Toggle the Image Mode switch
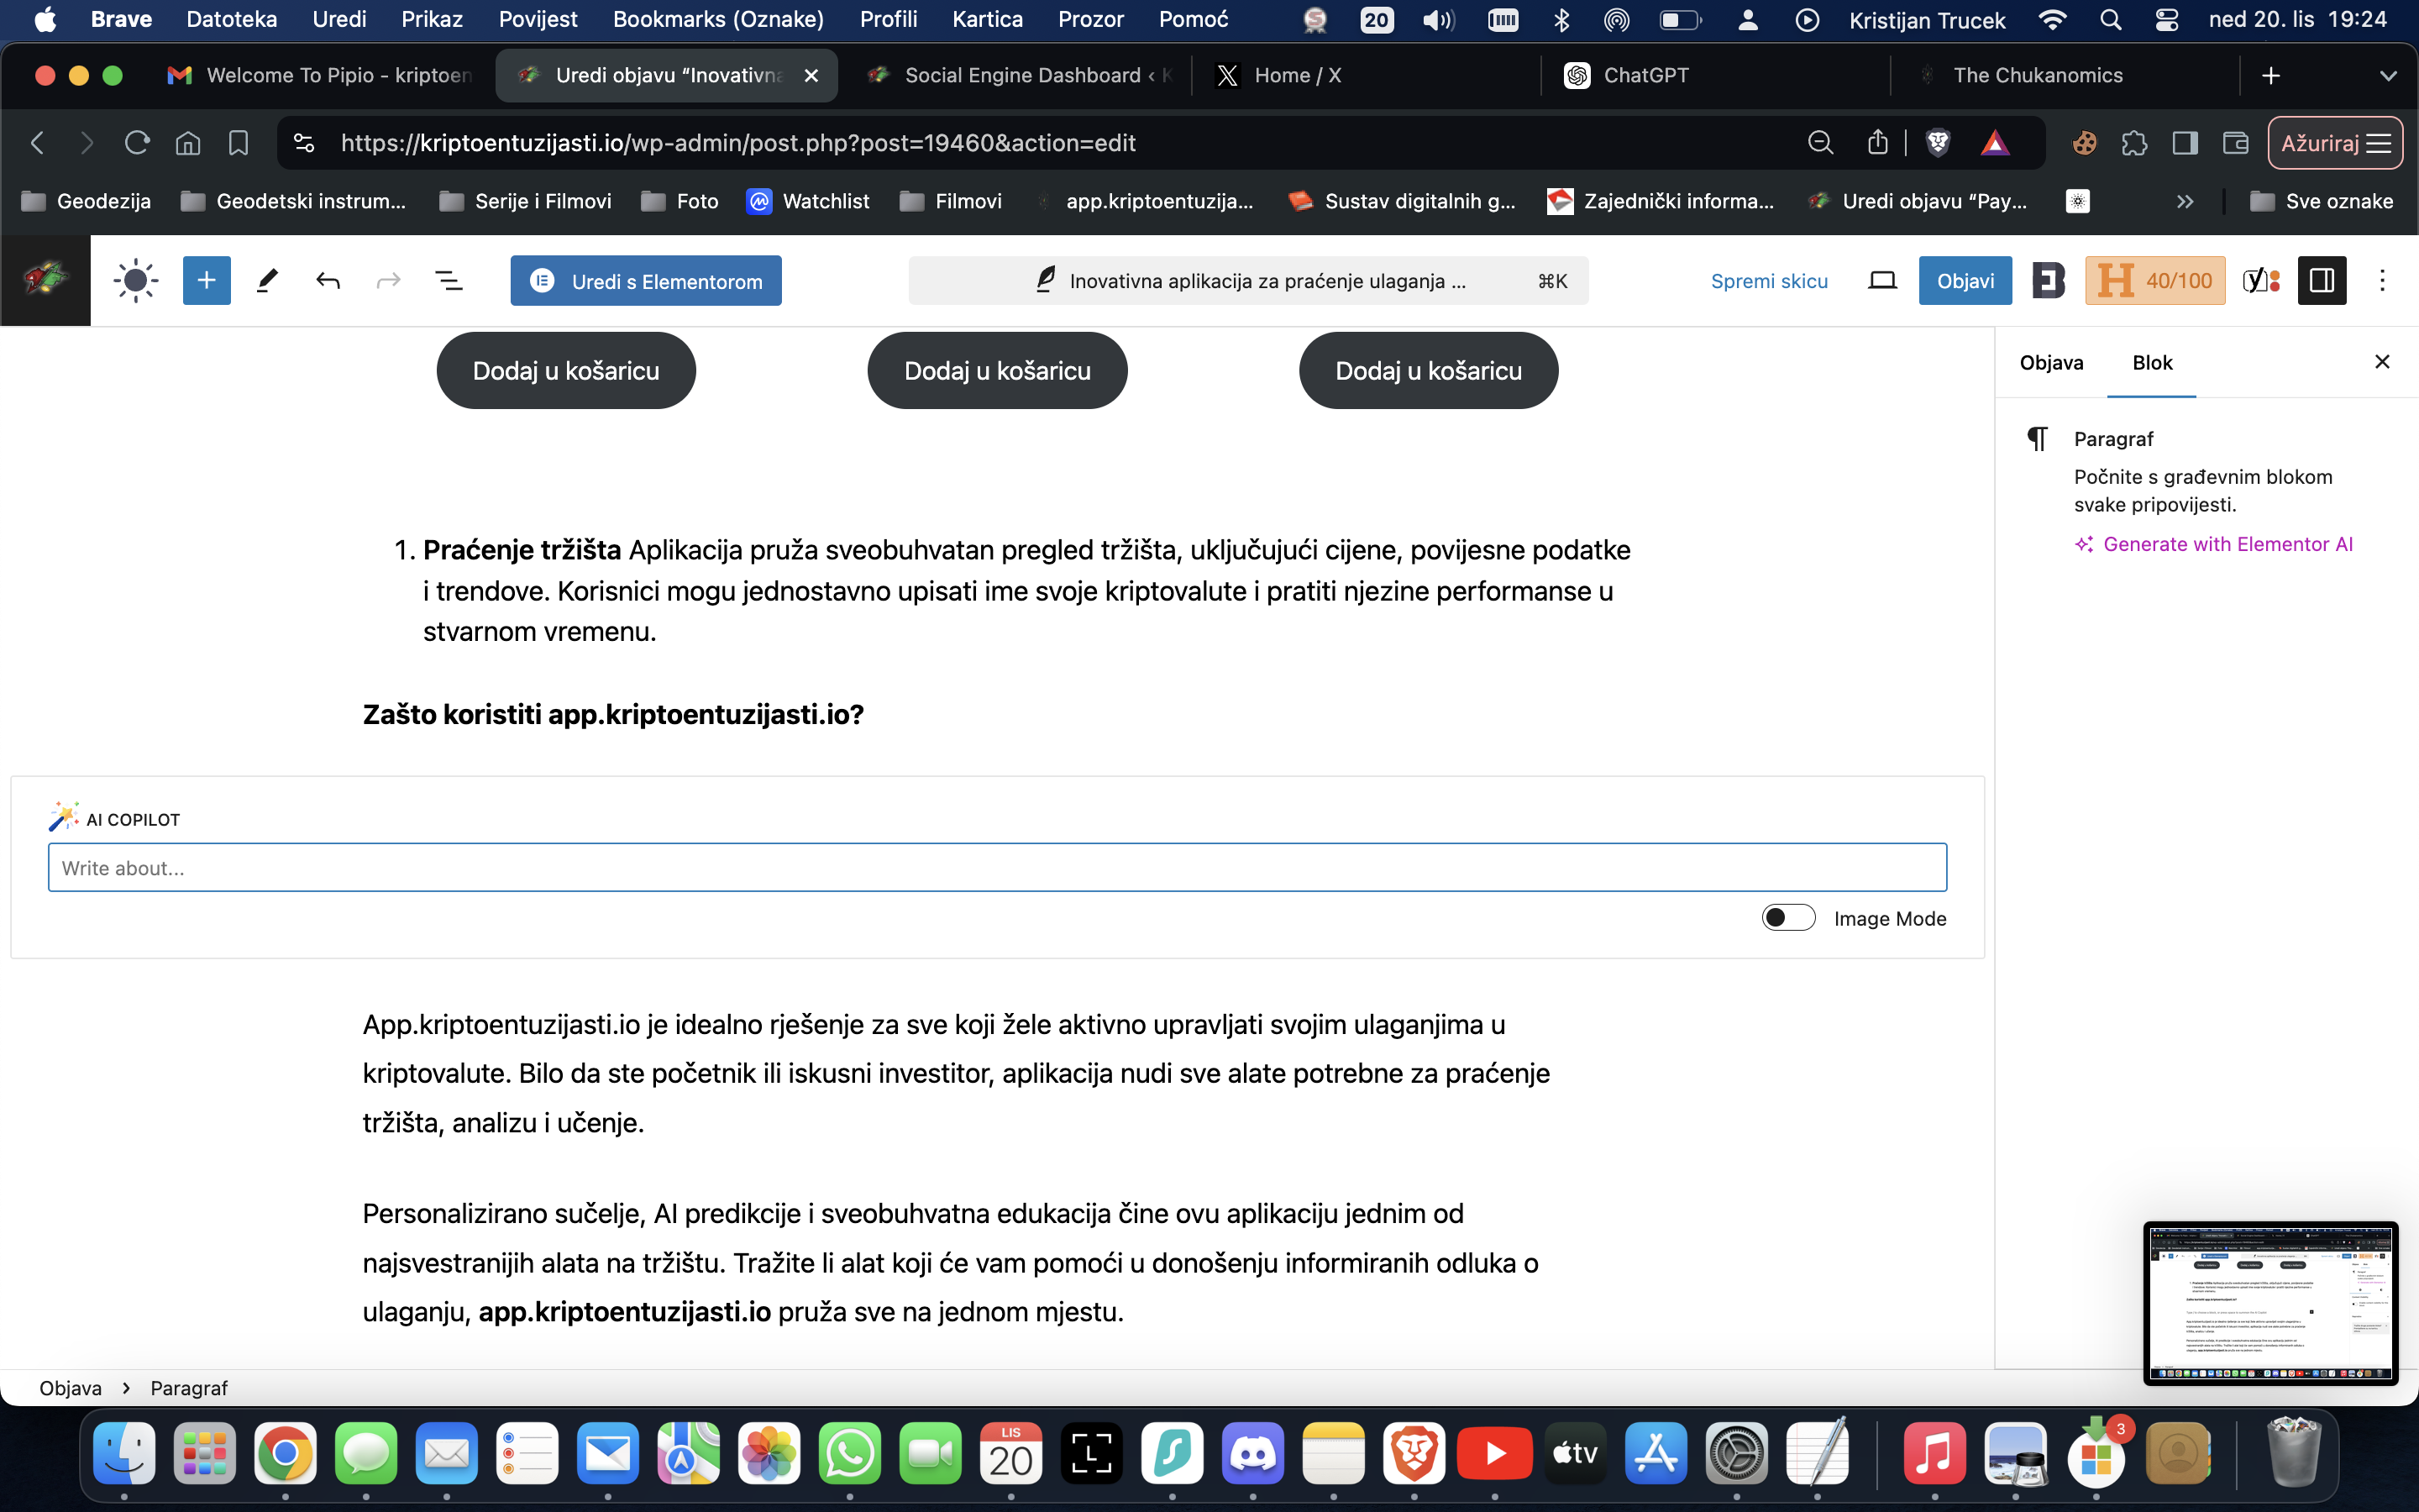Viewport: 2419px width, 1512px height. [x=1787, y=918]
